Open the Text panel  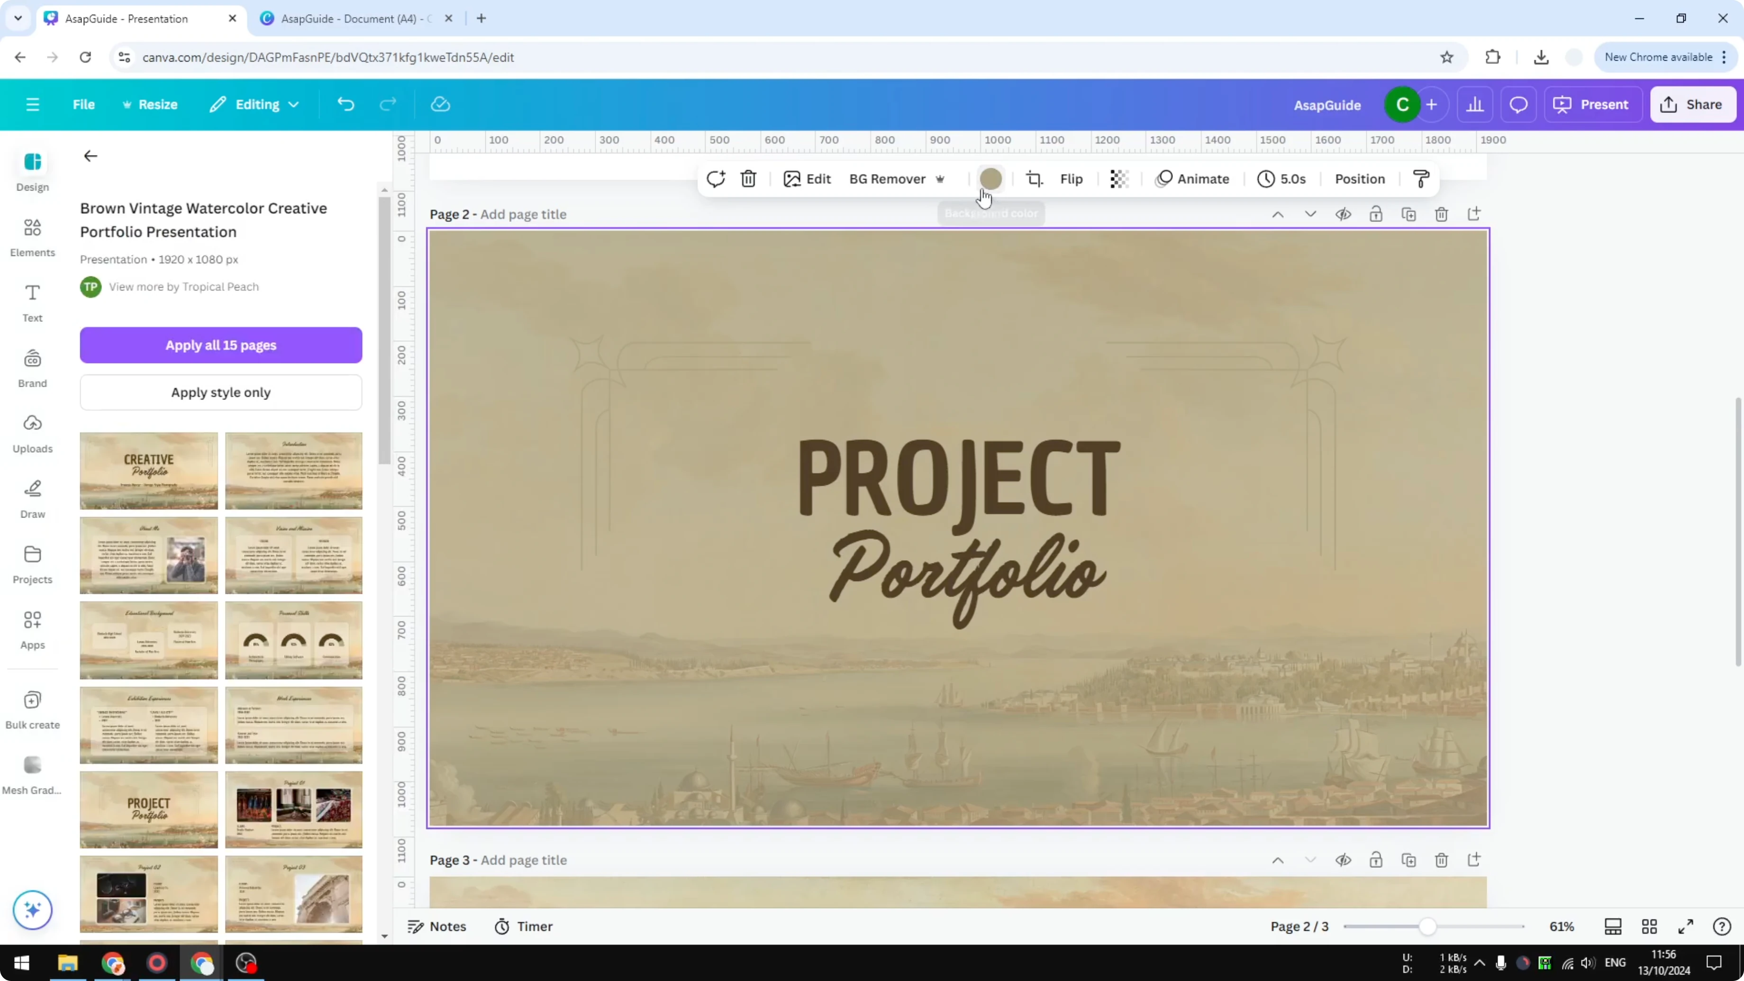click(x=32, y=302)
